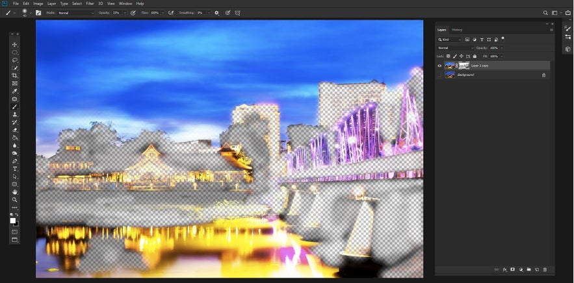
Task: Toggle pressure for brush size
Action: pos(228,13)
